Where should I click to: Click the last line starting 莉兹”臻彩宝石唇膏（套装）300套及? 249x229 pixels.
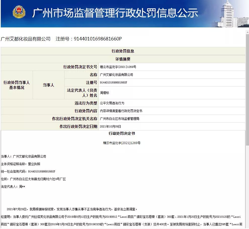coord(122,224)
